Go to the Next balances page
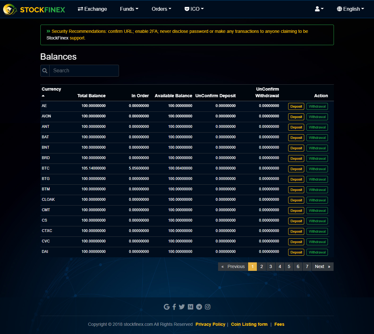The height and width of the screenshot is (334, 374). pyautogui.click(x=319, y=266)
